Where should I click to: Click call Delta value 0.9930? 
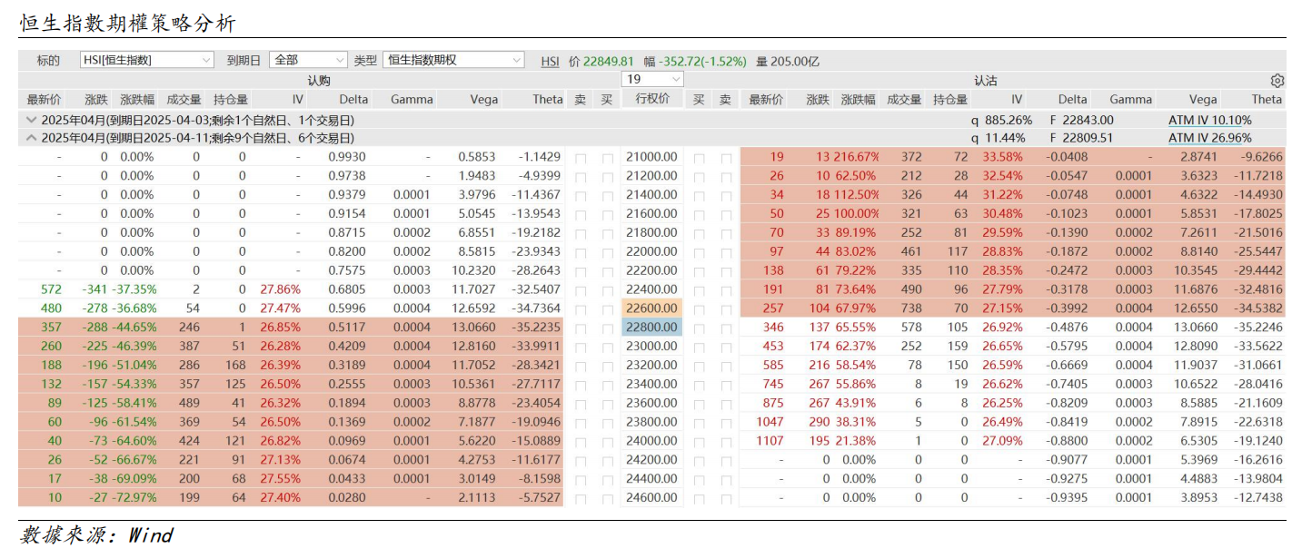click(x=347, y=157)
